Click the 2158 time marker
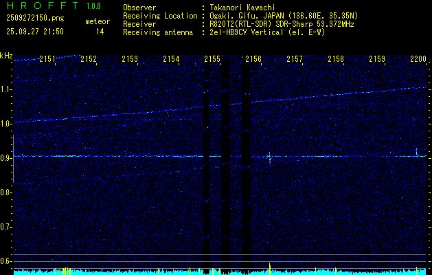Viewport: 432px width, 275px height. pos(336,59)
